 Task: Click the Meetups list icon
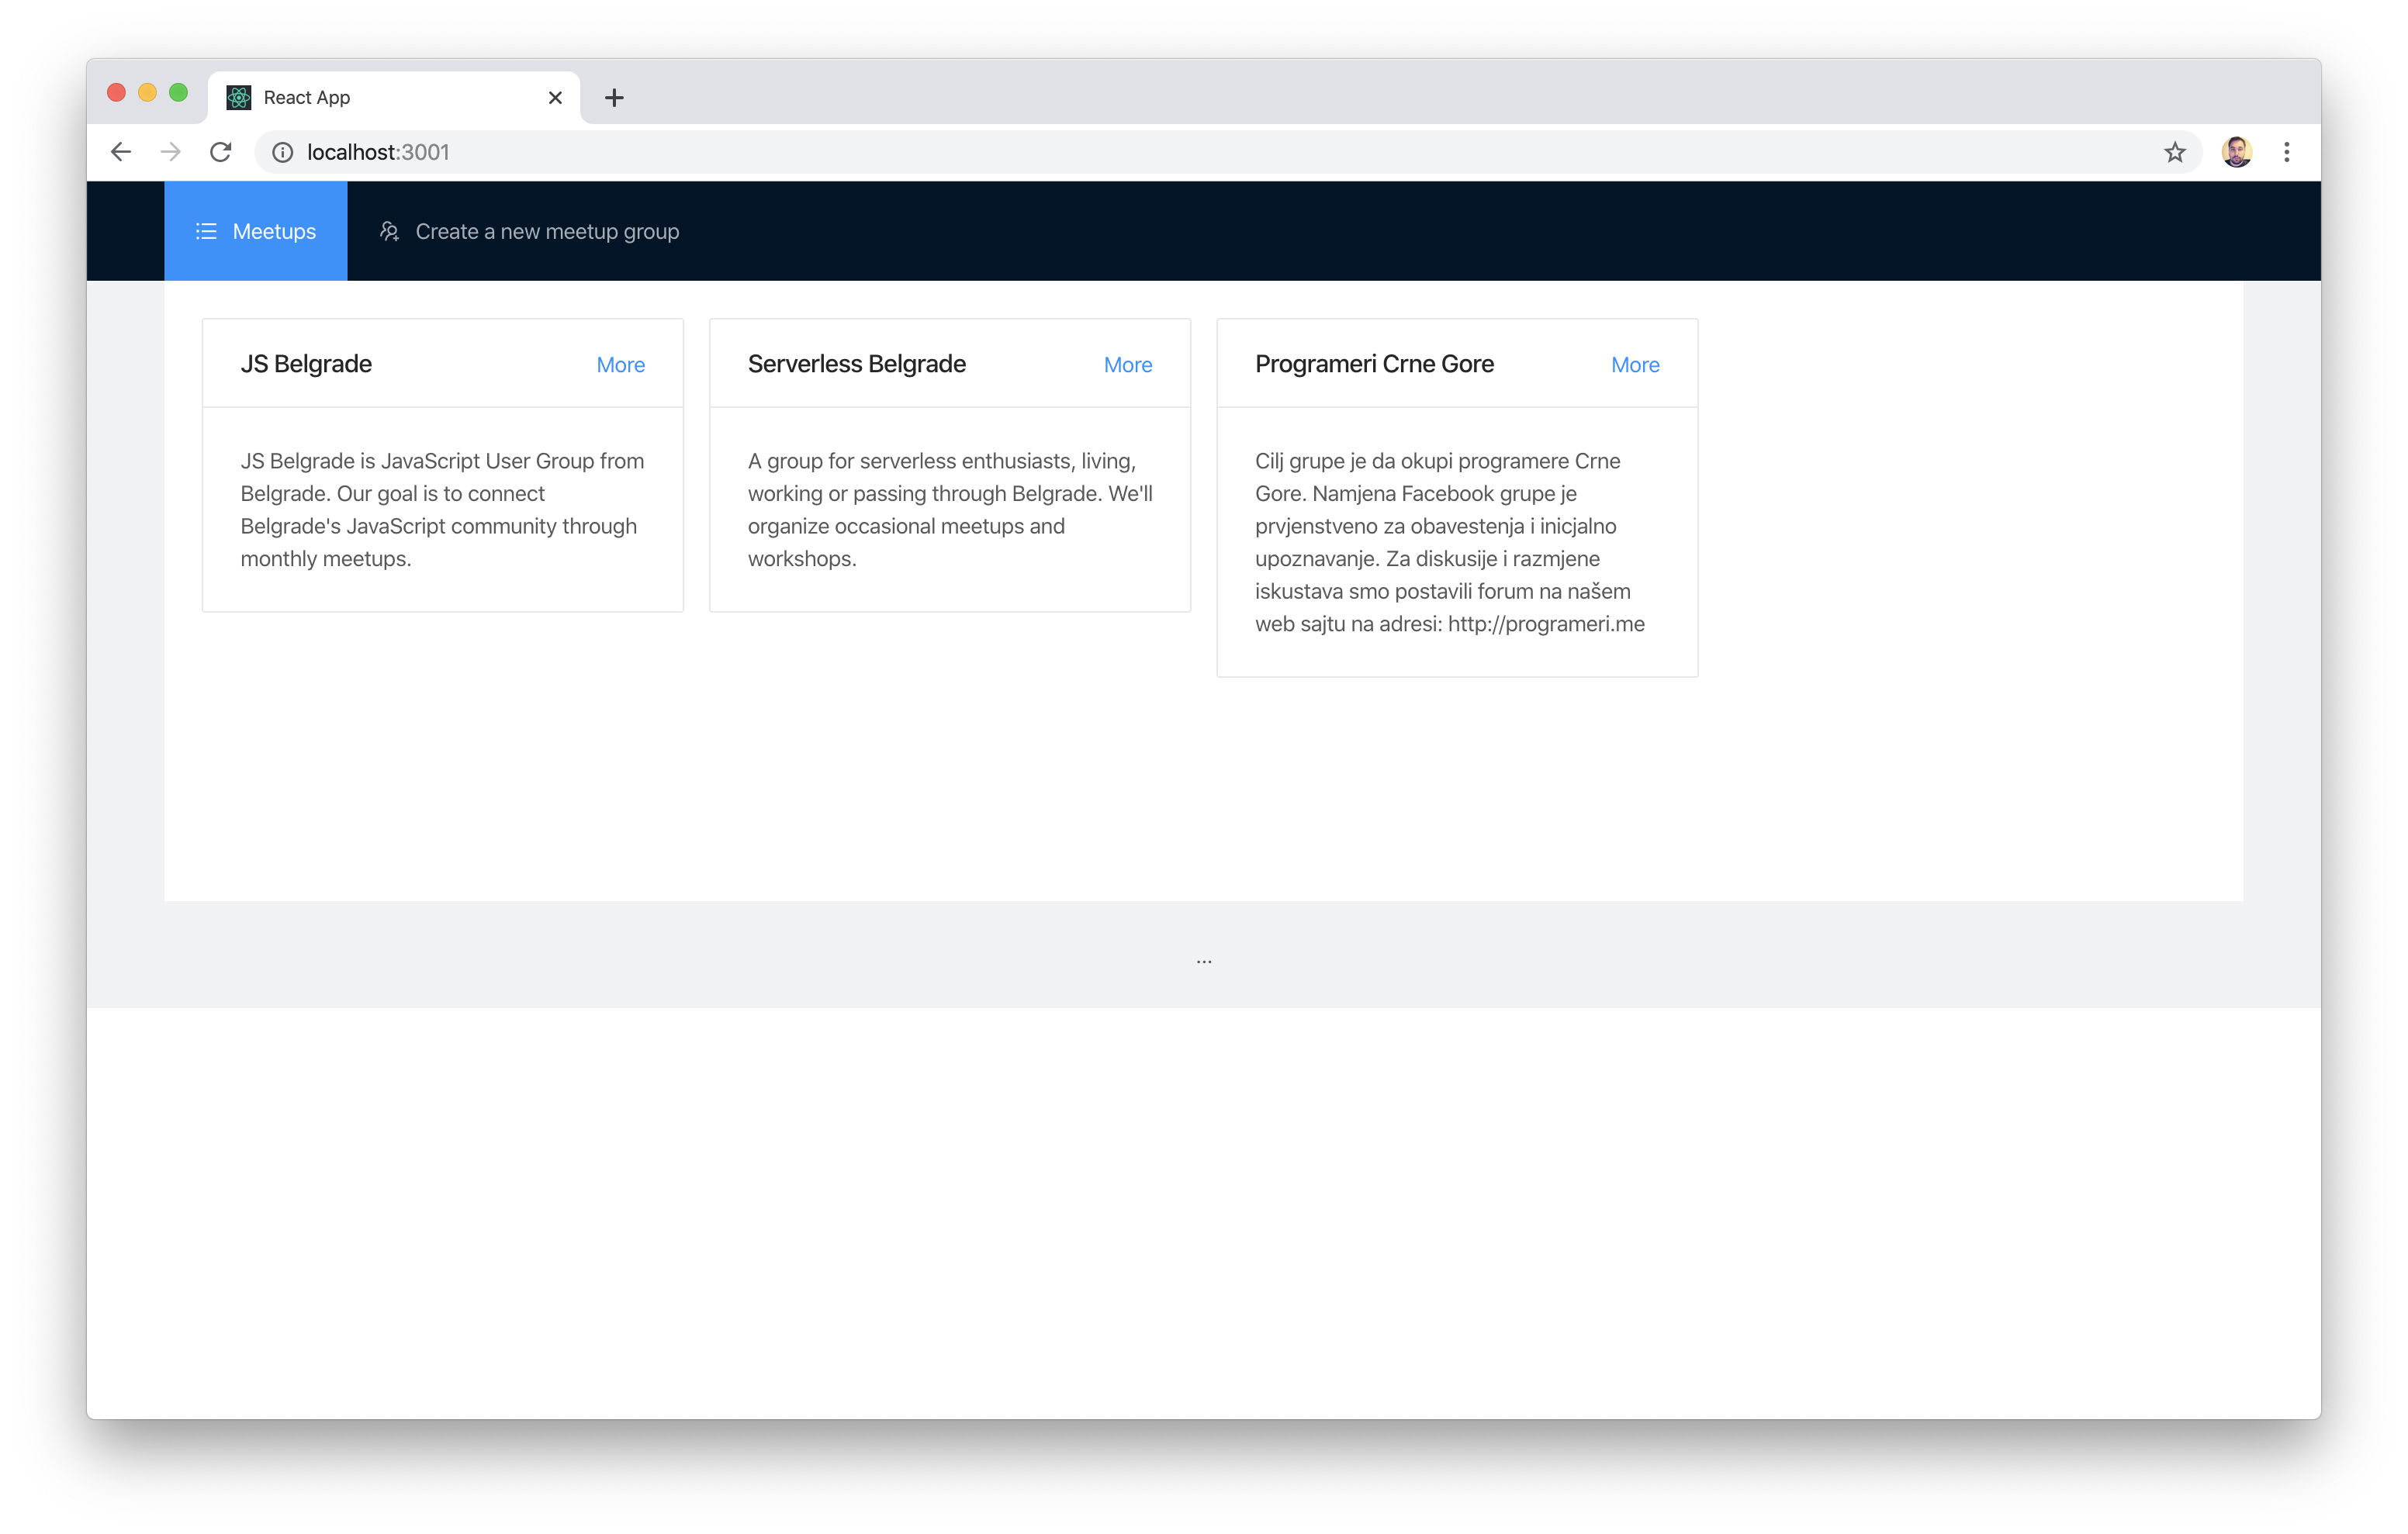coord(206,231)
